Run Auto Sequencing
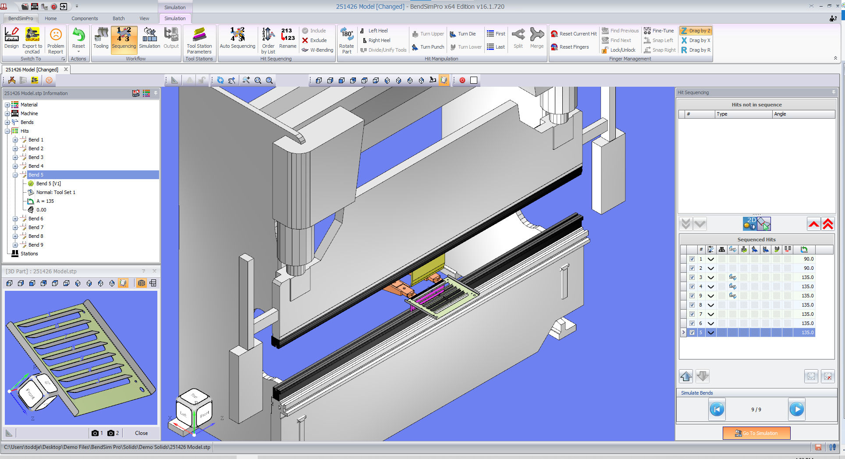This screenshot has height=459, width=845. (238, 38)
